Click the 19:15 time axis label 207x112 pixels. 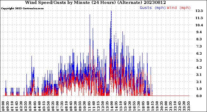pos(152,106)
